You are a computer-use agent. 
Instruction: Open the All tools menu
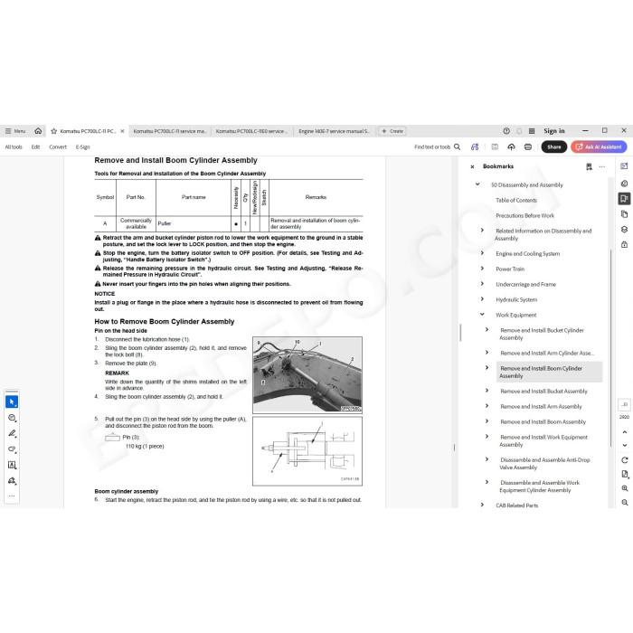pos(14,146)
